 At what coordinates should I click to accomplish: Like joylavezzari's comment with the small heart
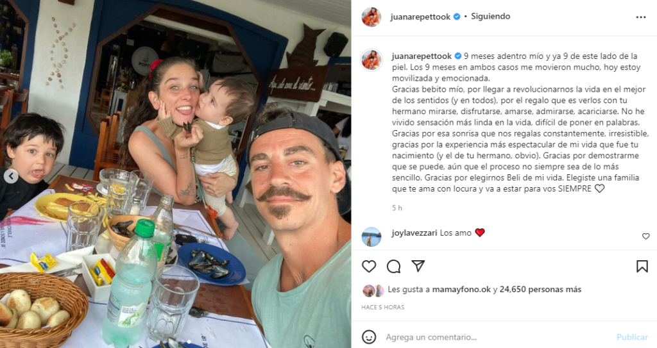645,236
